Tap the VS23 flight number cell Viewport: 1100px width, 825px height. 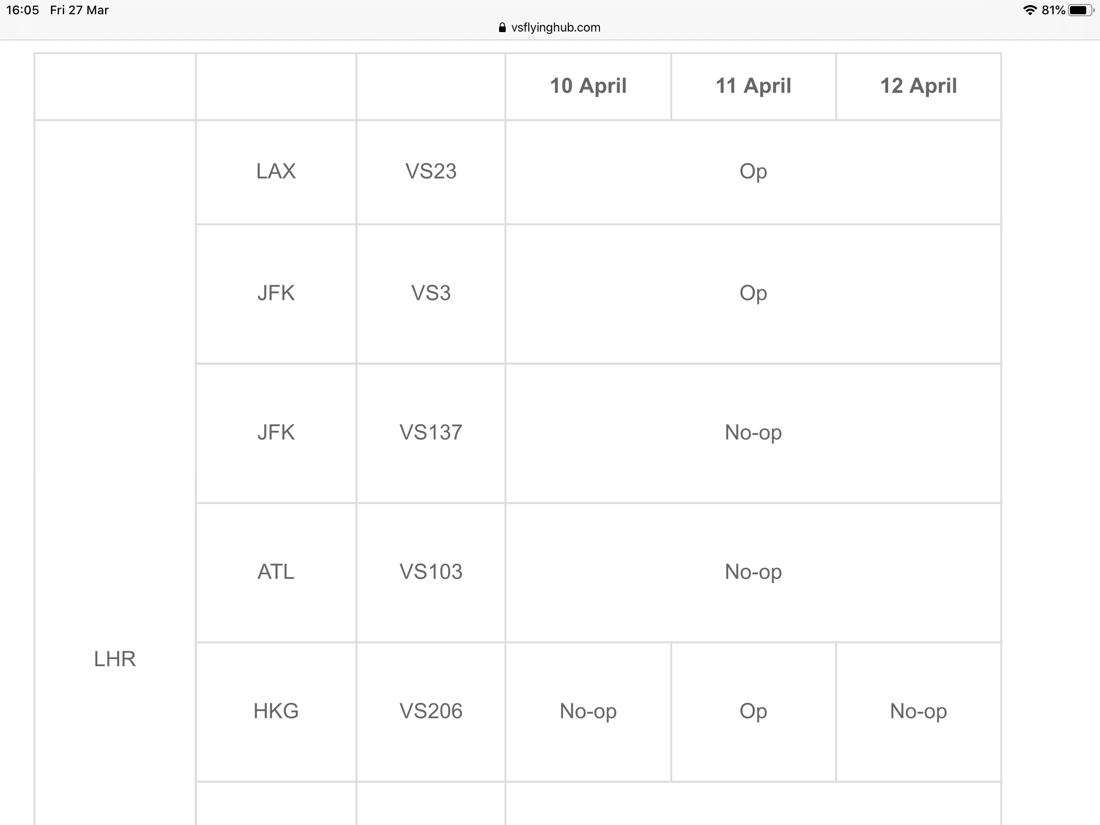[431, 172]
